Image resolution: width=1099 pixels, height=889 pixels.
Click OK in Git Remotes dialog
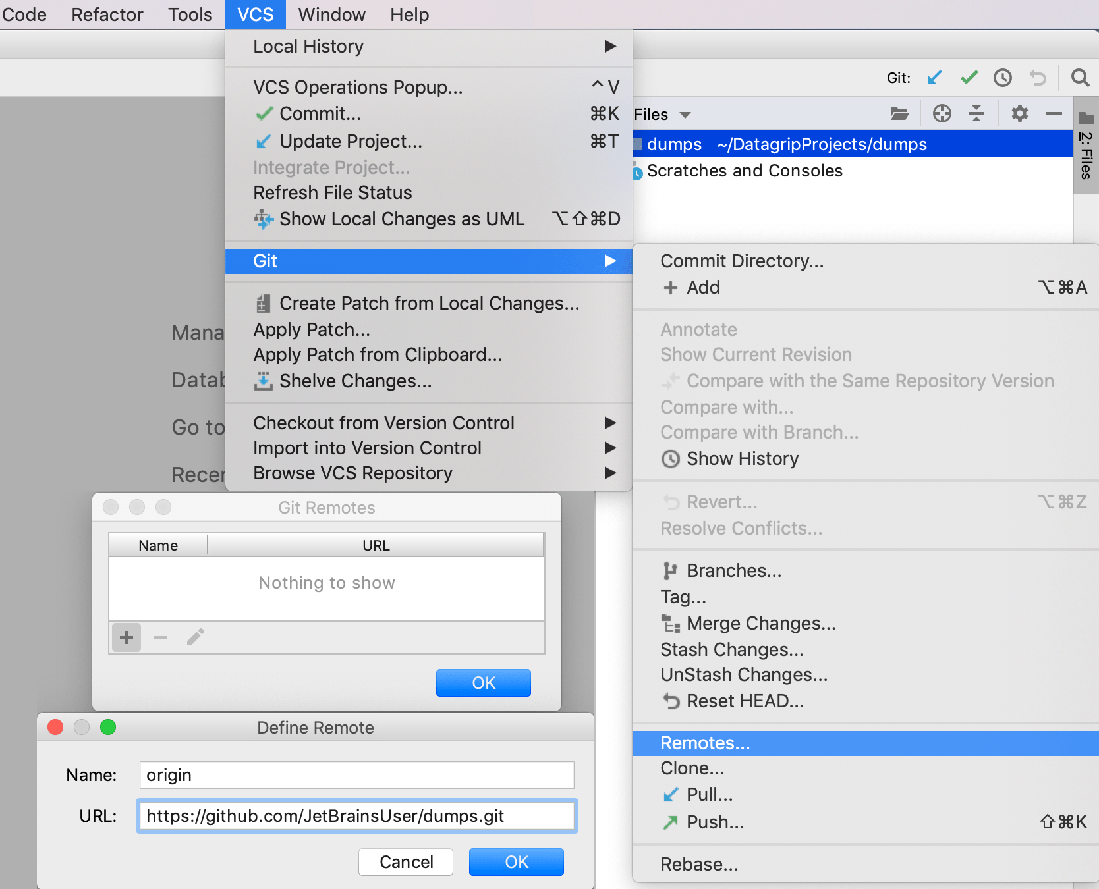(484, 683)
